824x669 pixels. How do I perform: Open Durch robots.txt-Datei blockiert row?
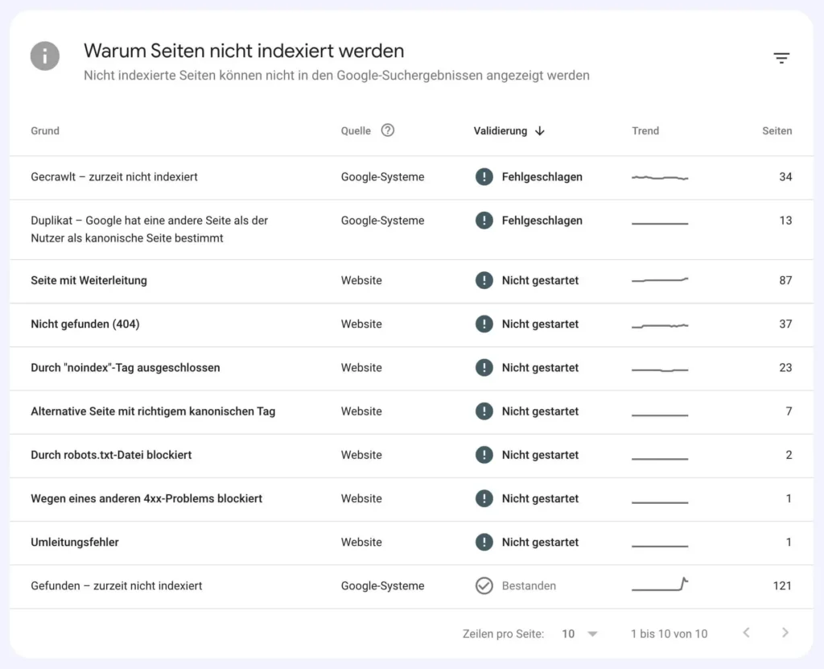[111, 455]
